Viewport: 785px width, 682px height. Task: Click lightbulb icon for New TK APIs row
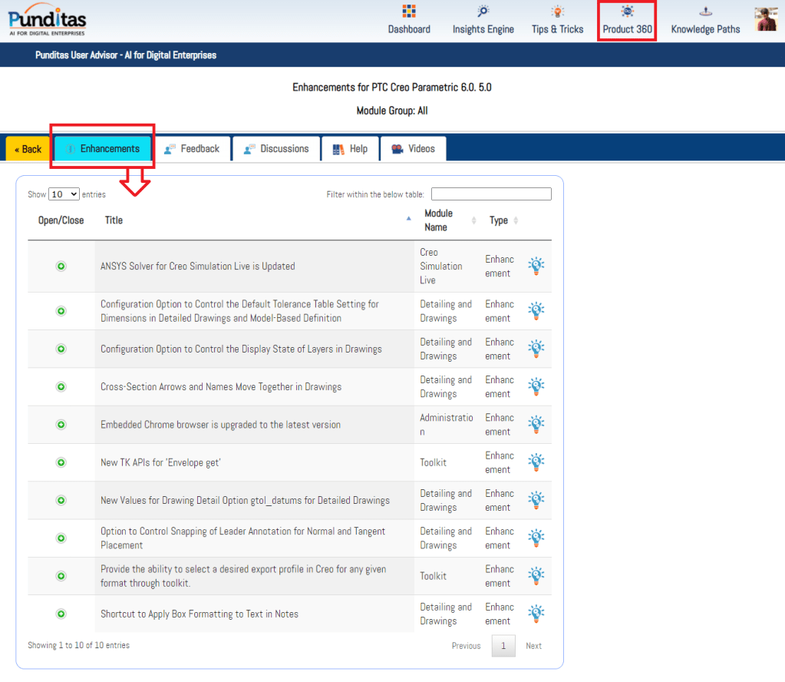point(536,462)
